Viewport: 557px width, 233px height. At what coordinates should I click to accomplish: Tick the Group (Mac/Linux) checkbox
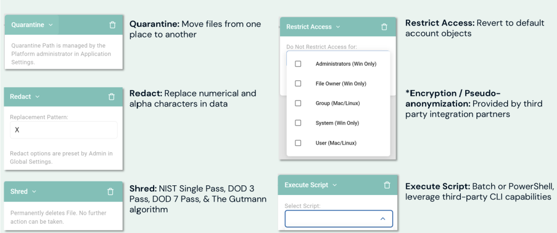click(298, 103)
